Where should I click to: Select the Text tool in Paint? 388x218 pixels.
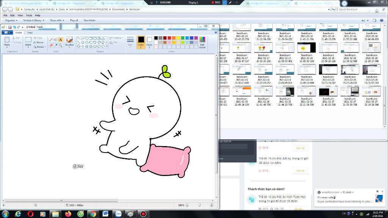pyautogui.click(x=60, y=40)
